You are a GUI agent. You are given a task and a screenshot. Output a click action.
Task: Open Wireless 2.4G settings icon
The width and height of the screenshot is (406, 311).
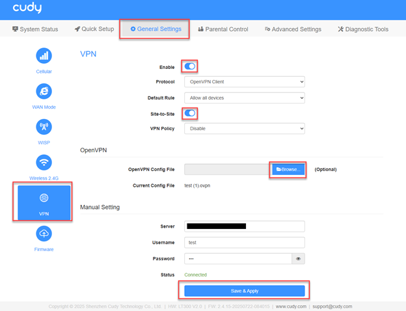pyautogui.click(x=44, y=163)
